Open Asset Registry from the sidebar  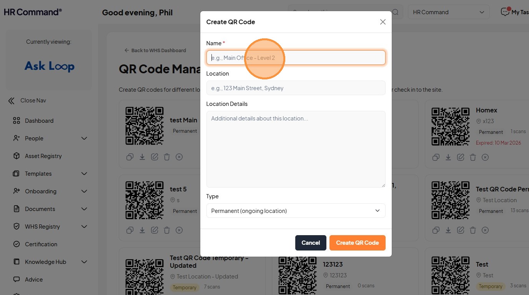click(x=43, y=156)
